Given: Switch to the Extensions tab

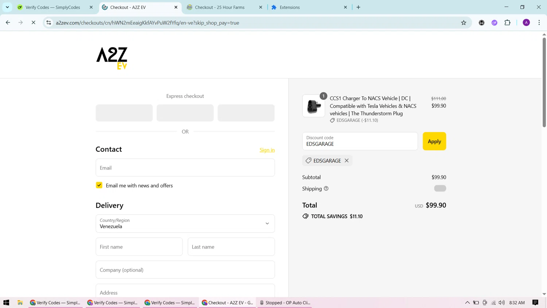Looking at the screenshot, I should click(290, 7).
